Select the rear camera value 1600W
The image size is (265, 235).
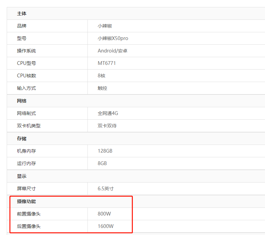coord(106,226)
